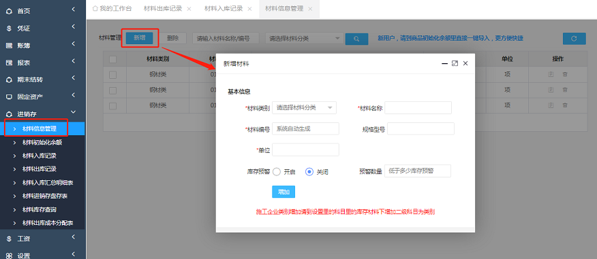
Task: Close the 材料出库记录 tab
Action: pyautogui.click(x=189, y=9)
